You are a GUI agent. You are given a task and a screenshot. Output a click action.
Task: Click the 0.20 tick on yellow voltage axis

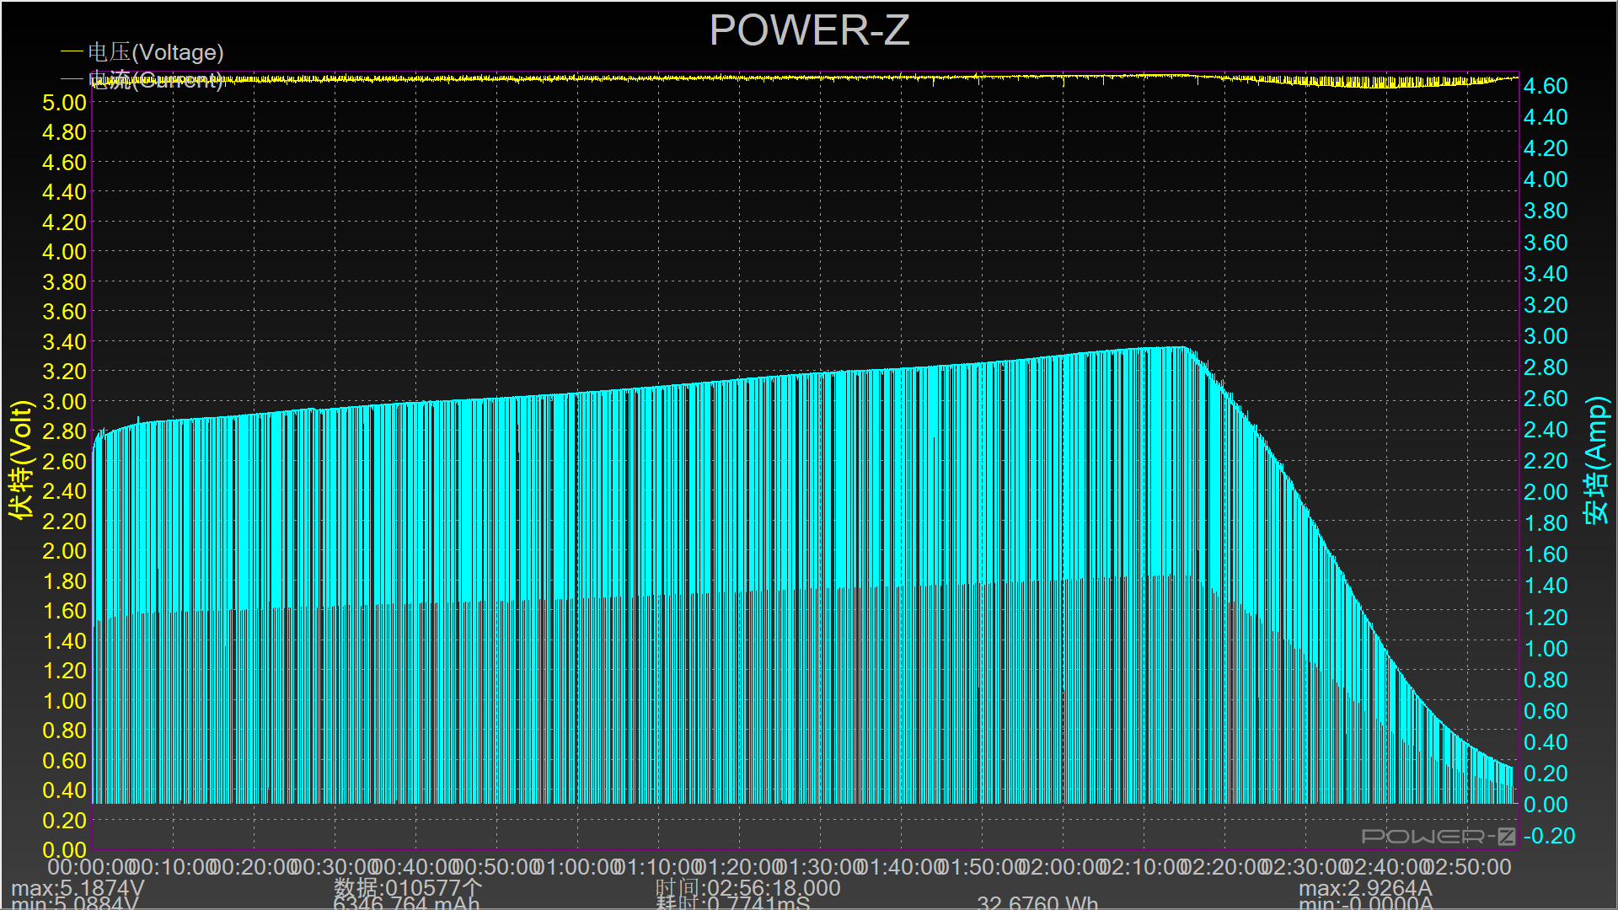point(65,821)
